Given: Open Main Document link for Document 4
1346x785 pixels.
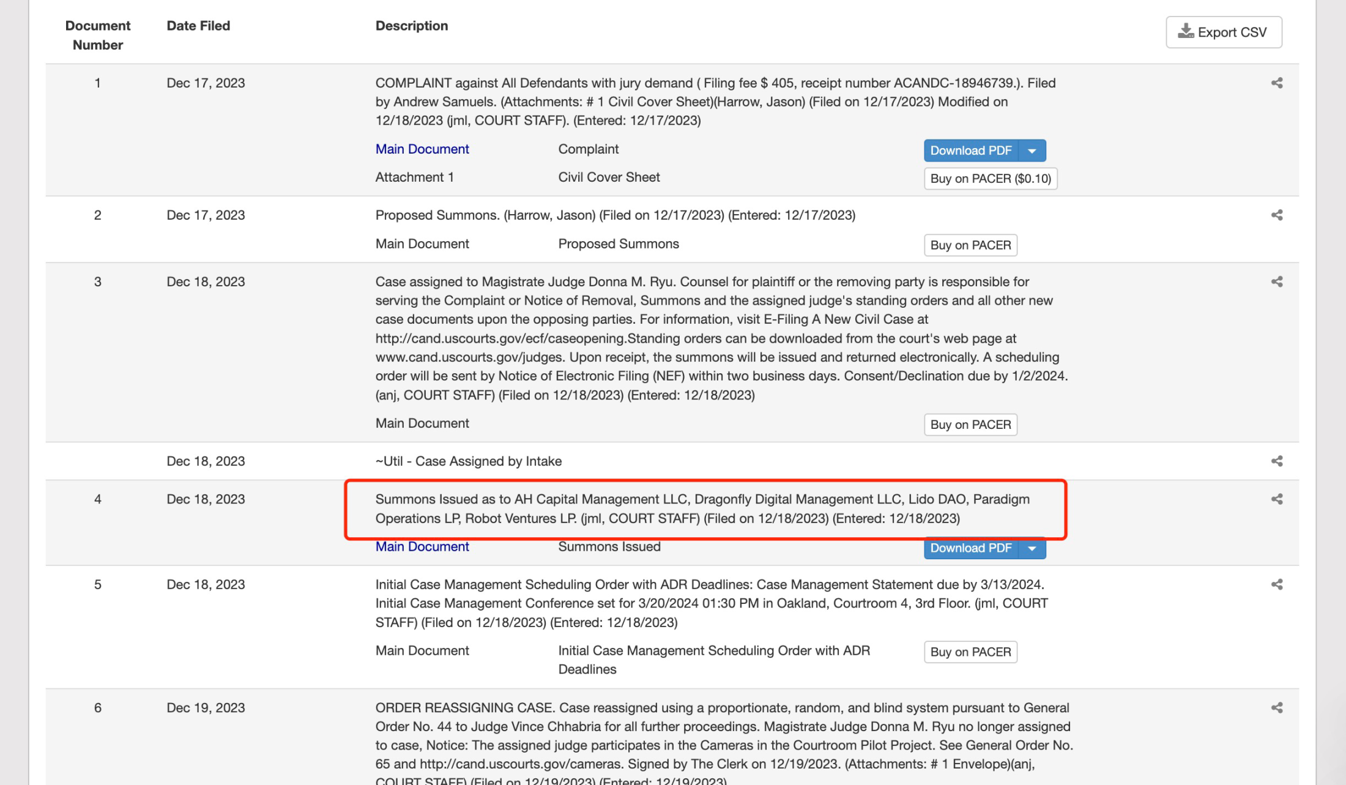Looking at the screenshot, I should 422,547.
